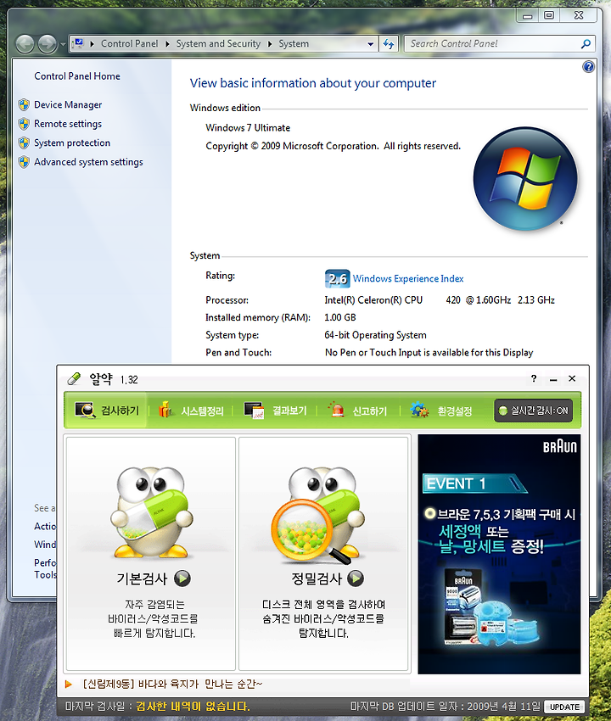
Task: Switch to the 환경설정 tab
Action: coord(440,411)
